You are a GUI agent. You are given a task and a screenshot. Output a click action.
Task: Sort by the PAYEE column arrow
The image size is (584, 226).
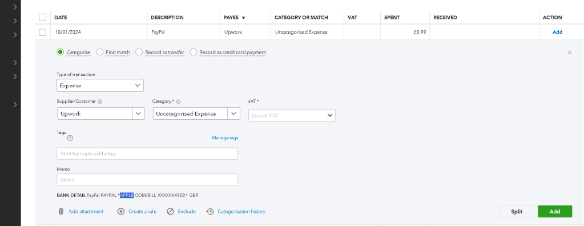pos(244,18)
